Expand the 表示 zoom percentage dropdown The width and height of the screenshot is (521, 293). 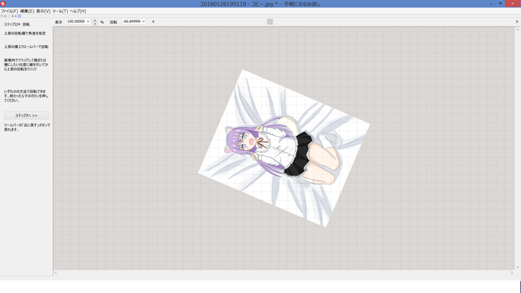pyautogui.click(x=88, y=21)
